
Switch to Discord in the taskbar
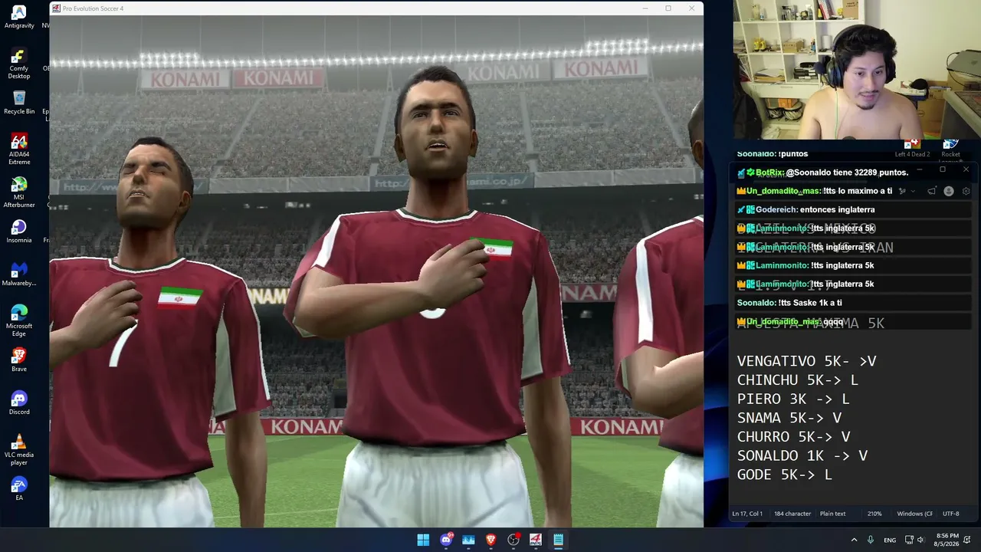(x=446, y=540)
